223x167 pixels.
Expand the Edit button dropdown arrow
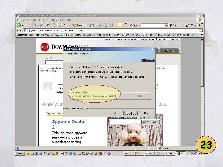(x=116, y=25)
